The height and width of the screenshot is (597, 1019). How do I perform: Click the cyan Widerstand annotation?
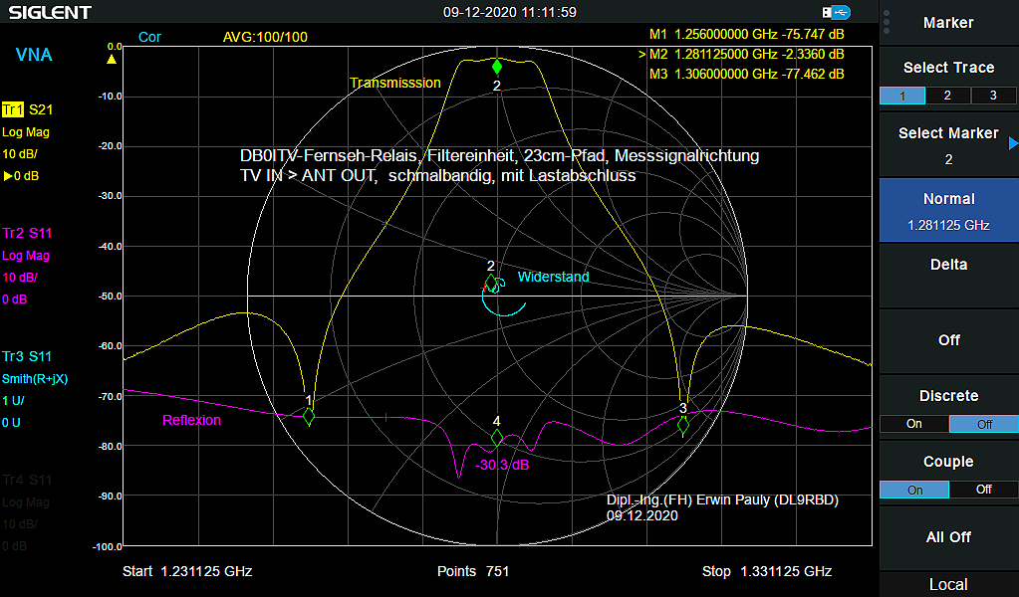[x=554, y=277]
